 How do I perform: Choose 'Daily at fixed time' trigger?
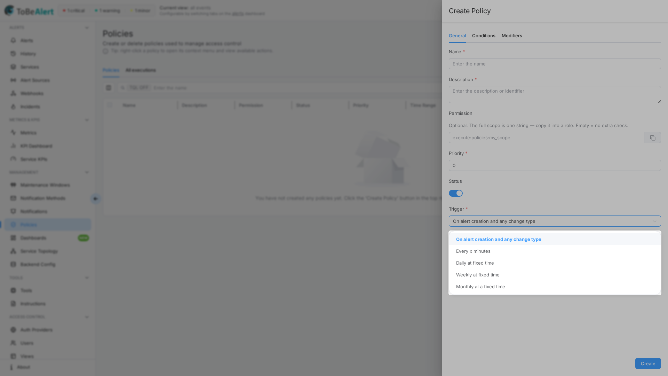pos(555,263)
